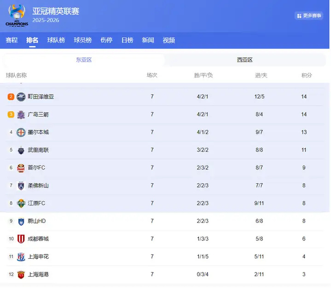Click the 武里南联 club badge
The image size is (331, 289).
21,150
